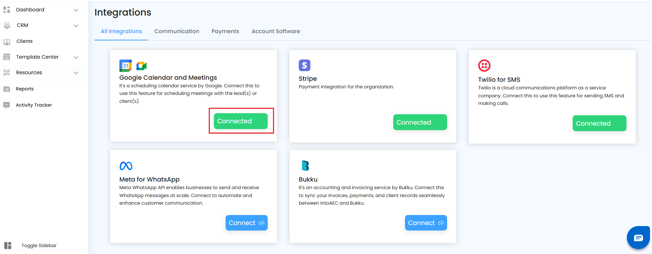Open Activity Tracker in sidebar

[x=34, y=105]
